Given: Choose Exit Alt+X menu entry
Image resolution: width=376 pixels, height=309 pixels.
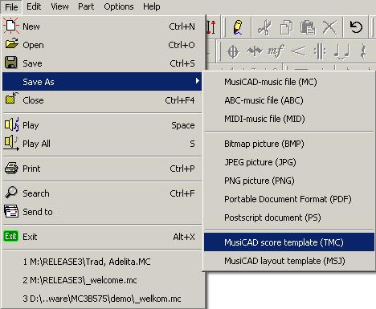Looking at the screenshot, I should point(102,237).
